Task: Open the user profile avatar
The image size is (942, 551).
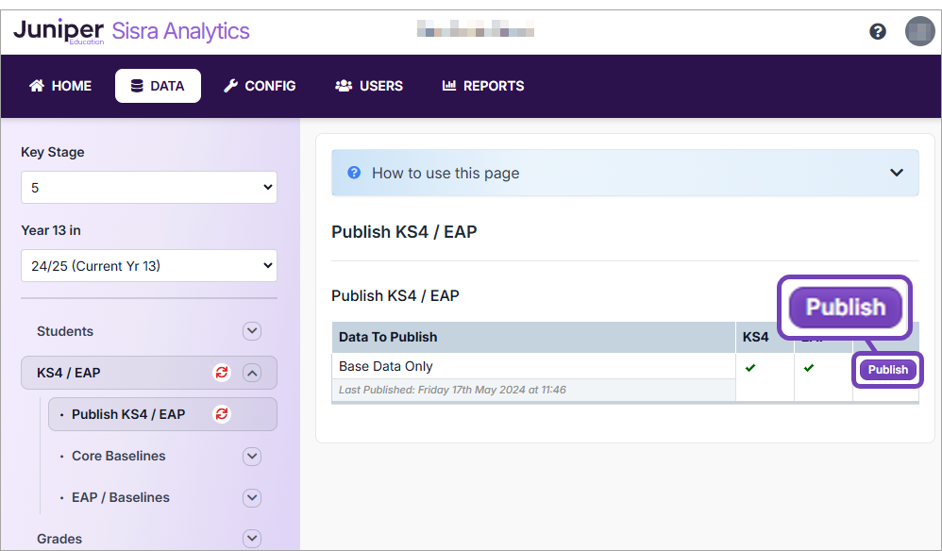Action: [x=919, y=31]
